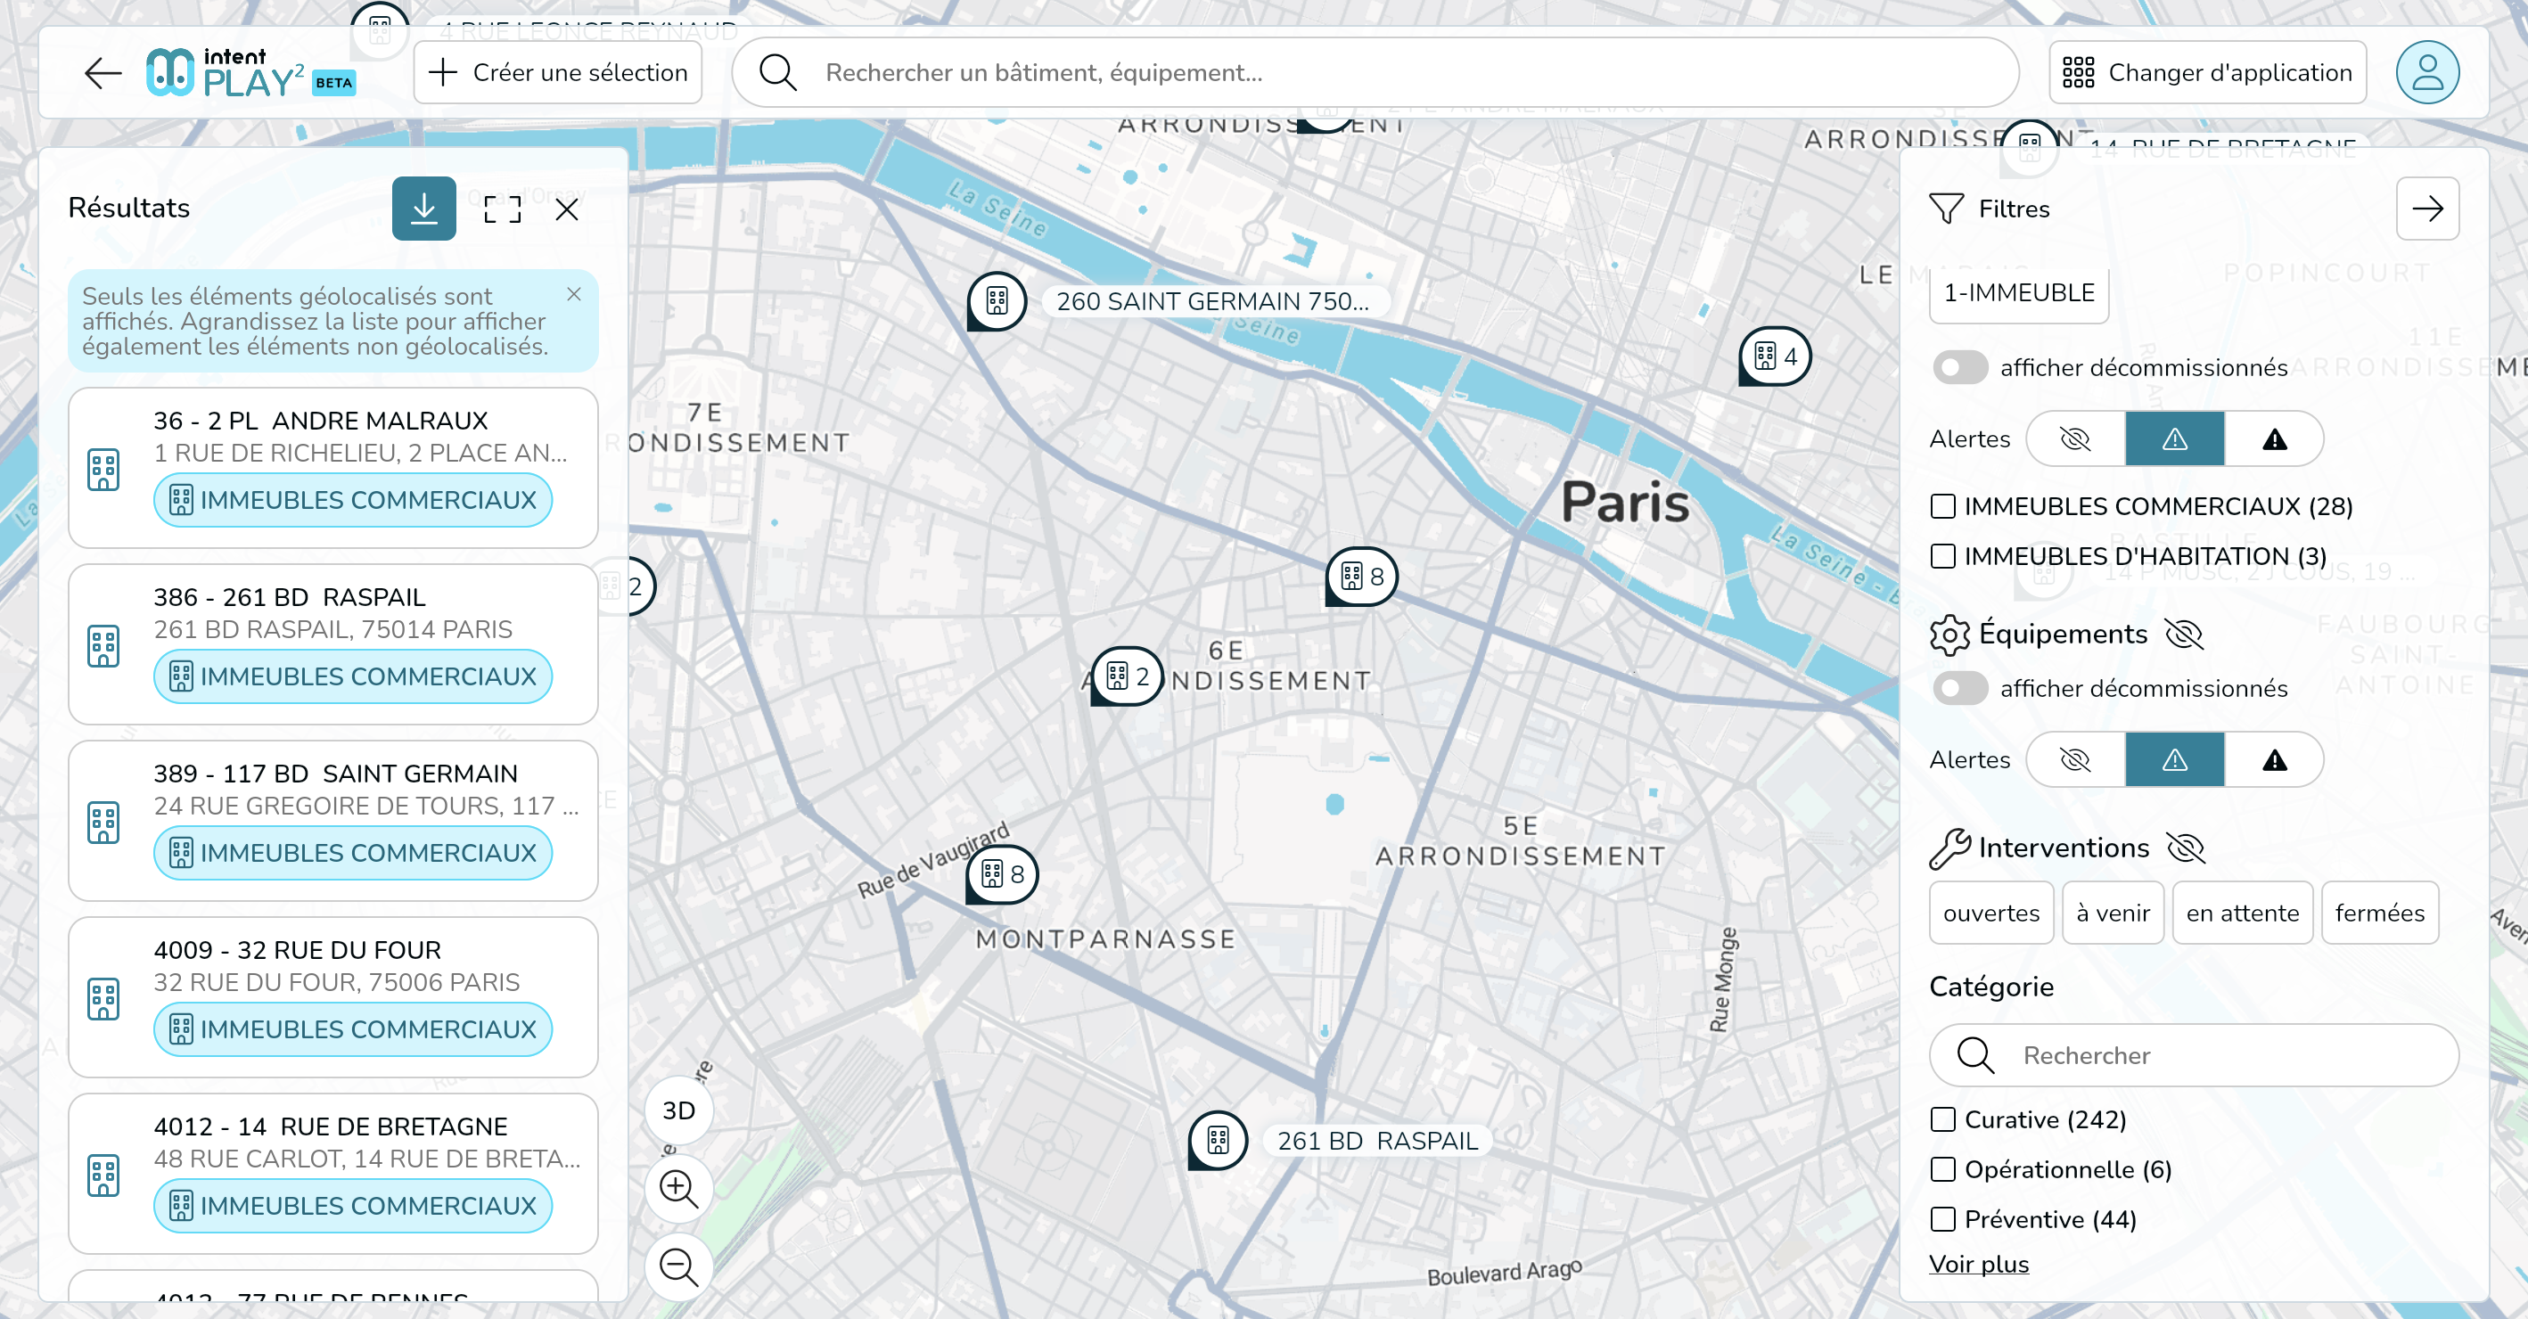Click building icon of ANDRE MALRAUX card
The width and height of the screenshot is (2528, 1319).
[103, 470]
